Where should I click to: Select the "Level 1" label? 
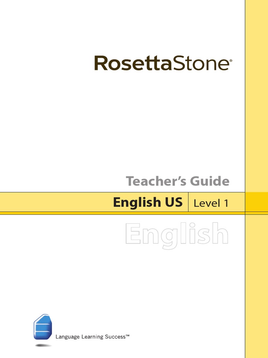tap(211, 203)
